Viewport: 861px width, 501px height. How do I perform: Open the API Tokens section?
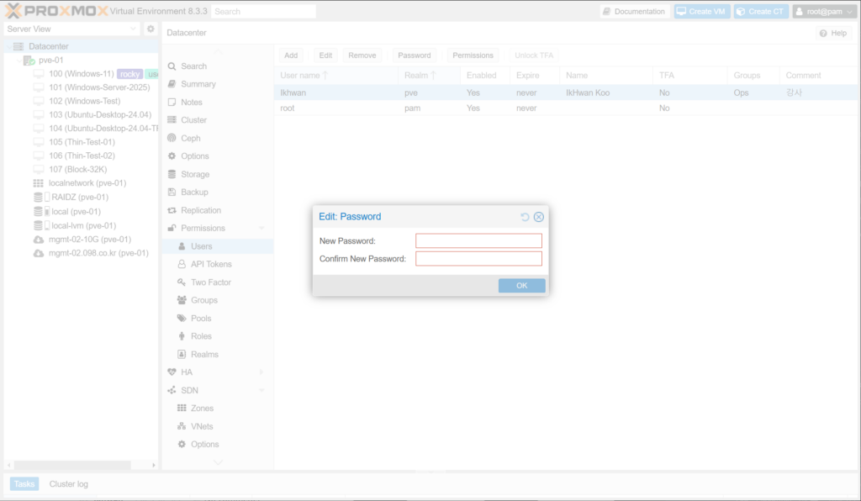coord(210,264)
